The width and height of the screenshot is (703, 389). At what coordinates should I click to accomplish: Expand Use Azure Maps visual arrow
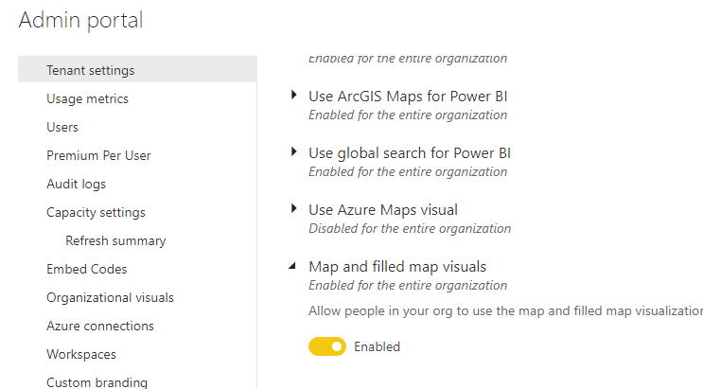point(293,208)
